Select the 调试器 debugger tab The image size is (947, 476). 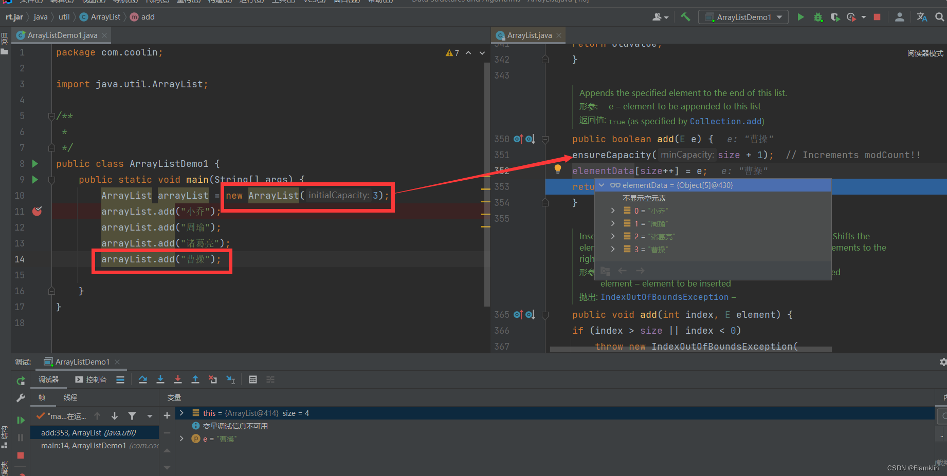coord(48,379)
